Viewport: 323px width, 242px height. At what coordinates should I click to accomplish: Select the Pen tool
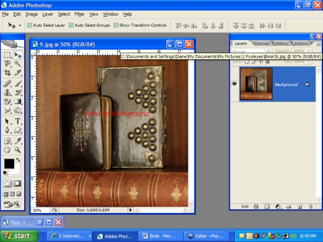7,130
